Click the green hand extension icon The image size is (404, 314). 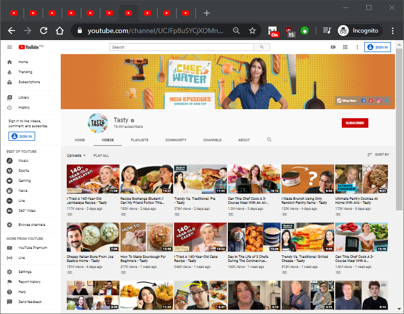click(305, 31)
